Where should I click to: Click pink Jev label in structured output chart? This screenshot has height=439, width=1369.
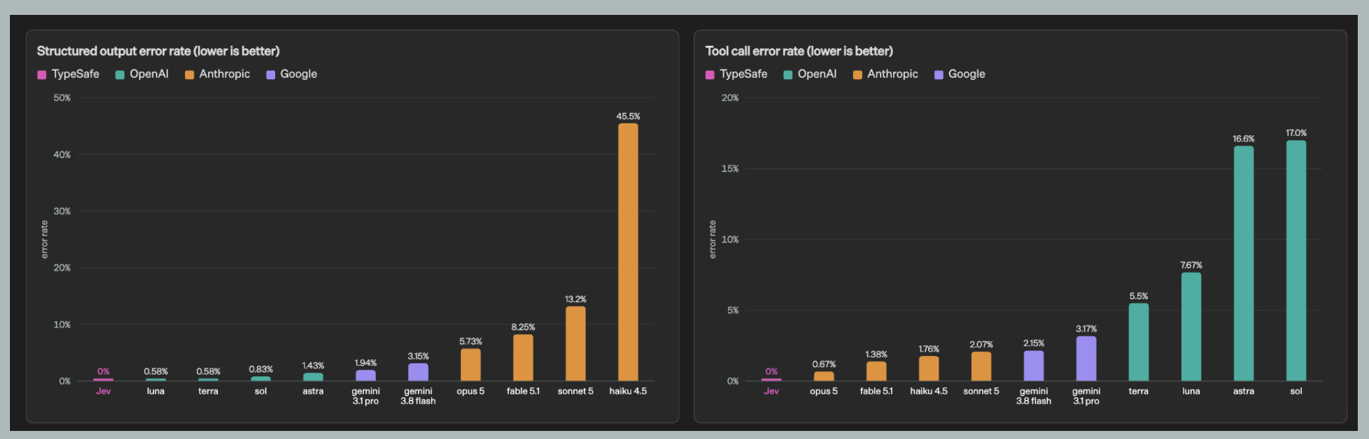pos(103,391)
